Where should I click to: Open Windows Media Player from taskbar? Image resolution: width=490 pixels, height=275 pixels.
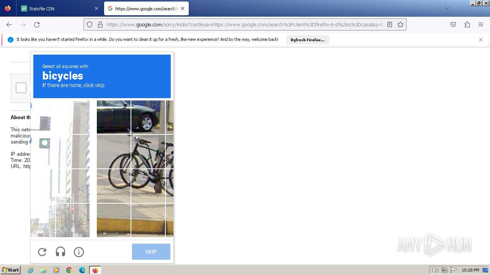[x=56, y=270]
